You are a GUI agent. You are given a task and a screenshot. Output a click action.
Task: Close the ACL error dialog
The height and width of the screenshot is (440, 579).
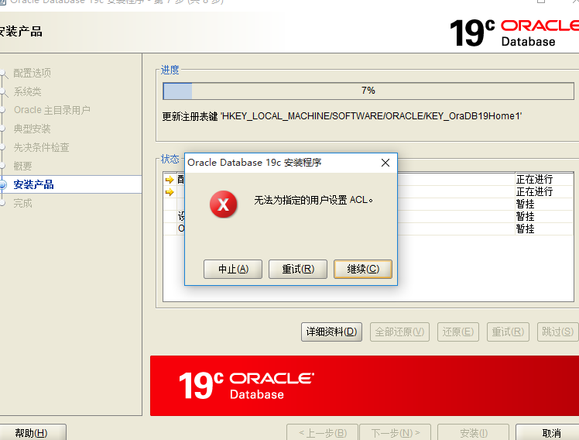[385, 163]
